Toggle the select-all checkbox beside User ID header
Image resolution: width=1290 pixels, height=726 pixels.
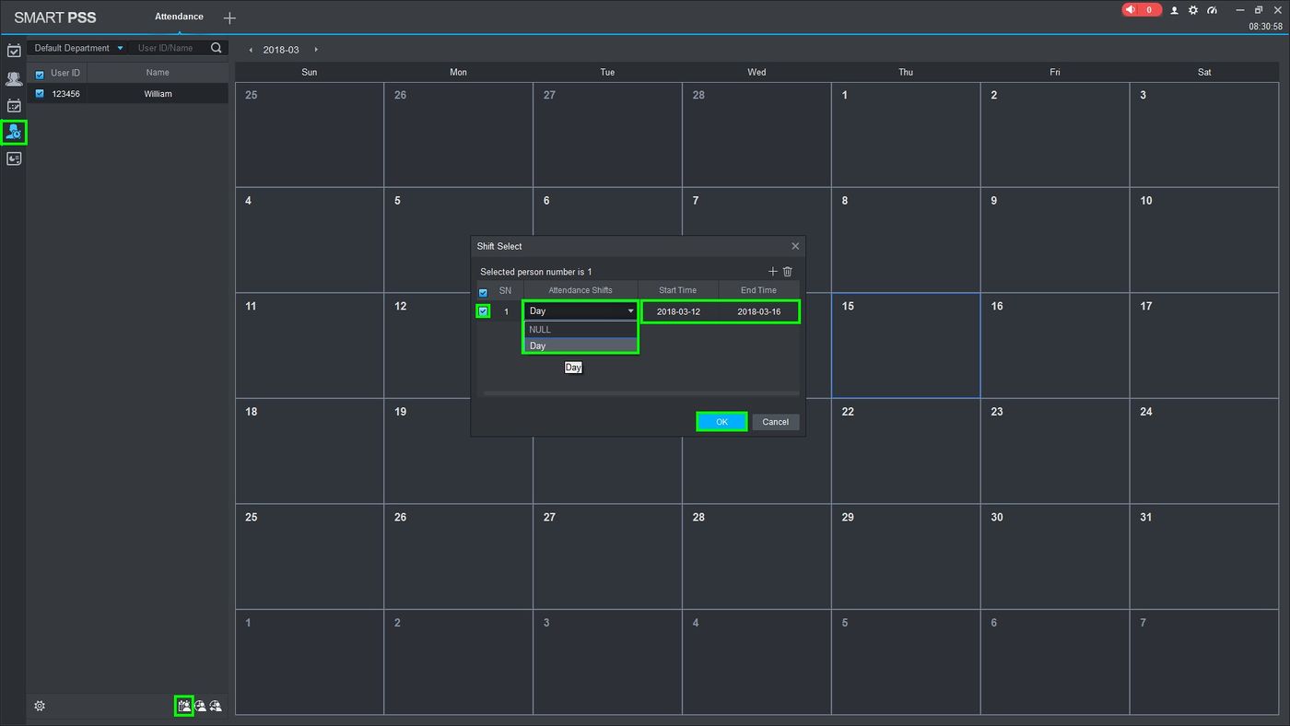(40, 73)
